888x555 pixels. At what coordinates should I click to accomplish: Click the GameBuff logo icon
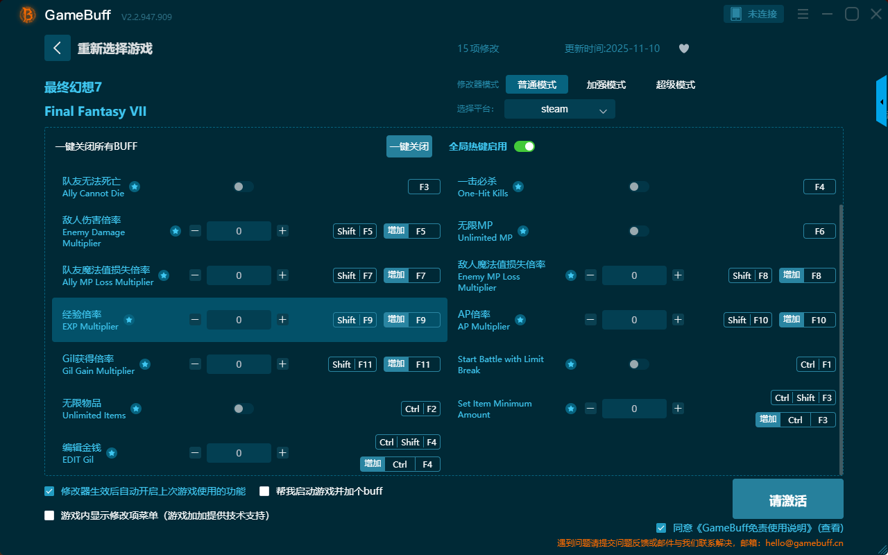point(27,15)
